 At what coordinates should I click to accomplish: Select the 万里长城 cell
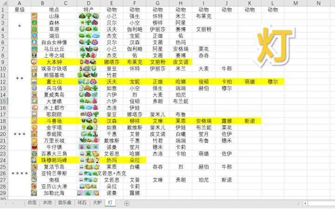tap(54, 141)
